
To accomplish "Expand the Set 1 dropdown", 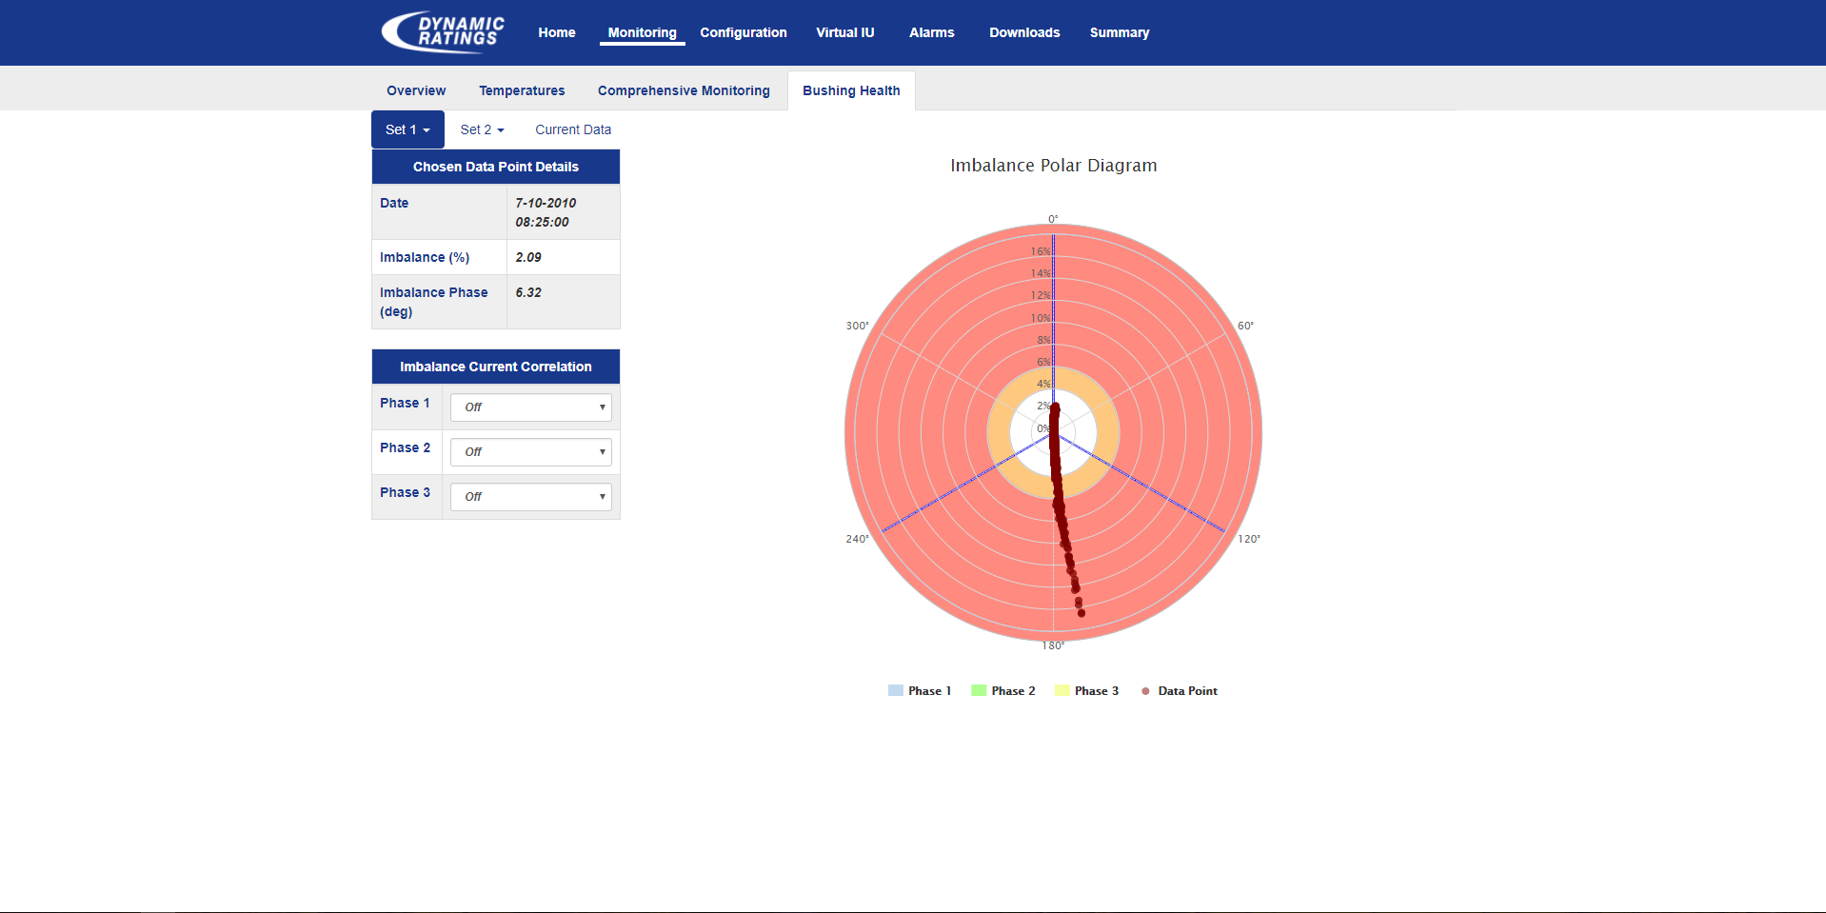I will (x=407, y=129).
